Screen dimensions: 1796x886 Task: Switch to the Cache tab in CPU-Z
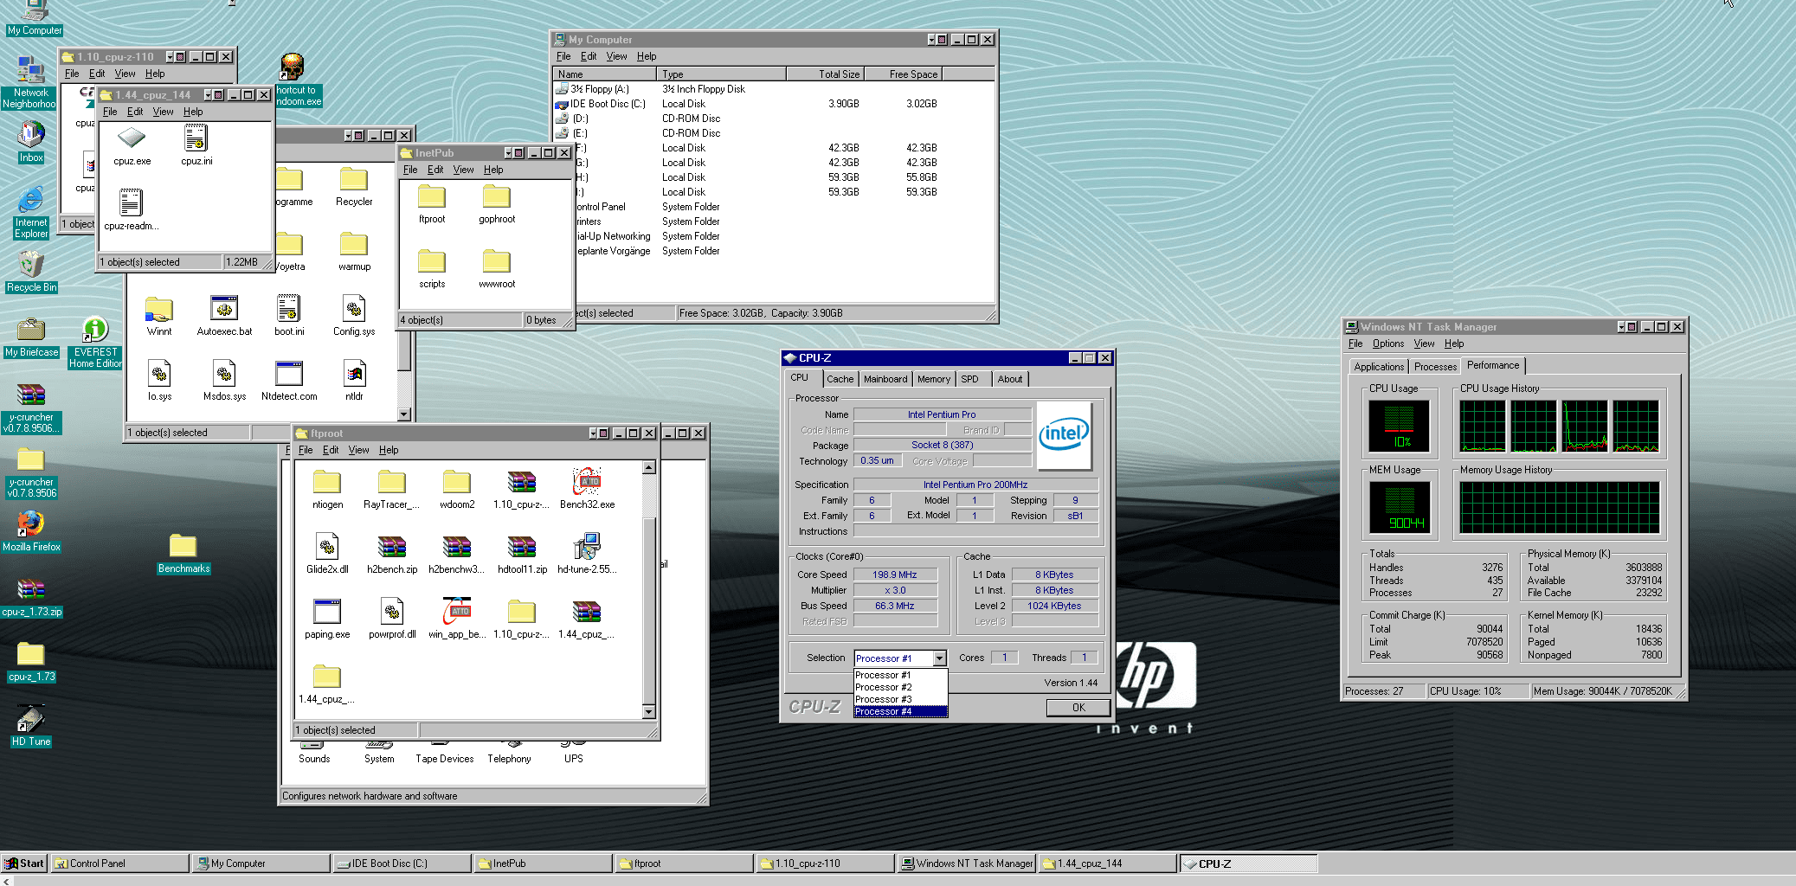tap(840, 379)
